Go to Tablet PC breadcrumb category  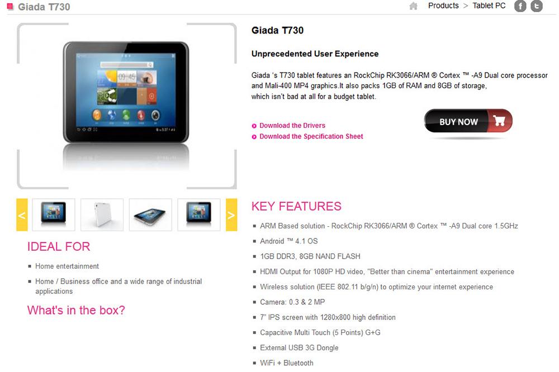(489, 6)
